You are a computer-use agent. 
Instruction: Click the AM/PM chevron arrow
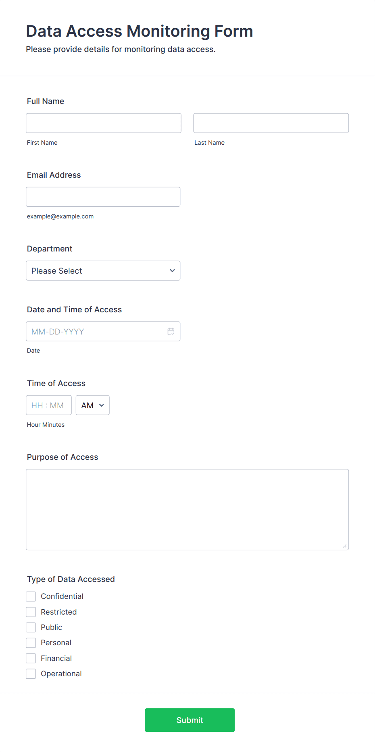[102, 405]
